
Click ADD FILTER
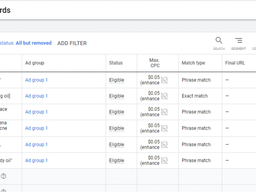pos(72,43)
